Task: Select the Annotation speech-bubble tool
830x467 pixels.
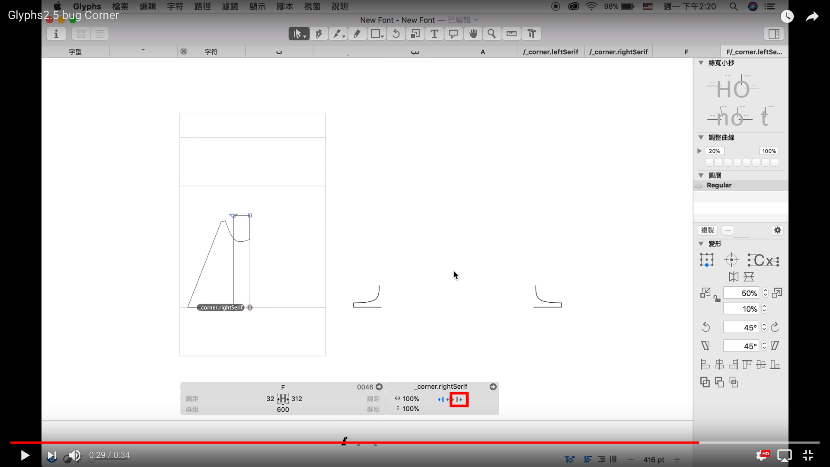Action: pos(453,34)
